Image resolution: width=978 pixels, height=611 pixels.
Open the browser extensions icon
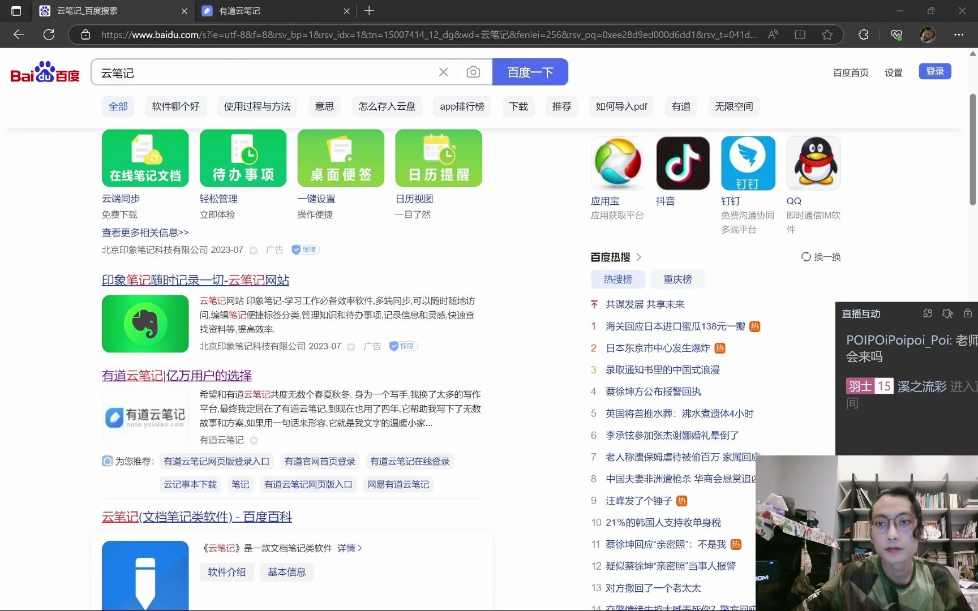pyautogui.click(x=863, y=35)
